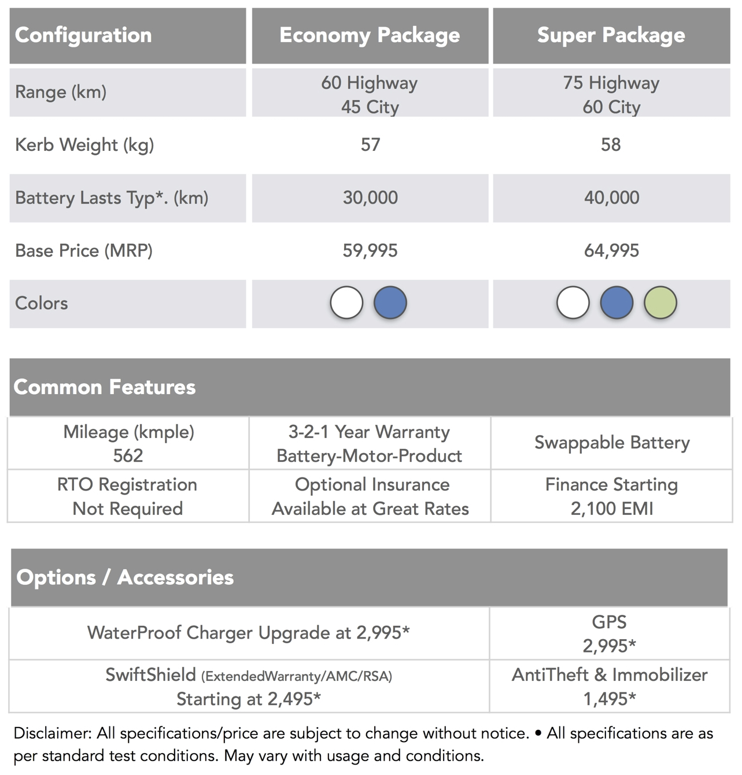Select the SwiftShield extended warranty option
Viewport: 742px width, 775px height.
tap(249, 686)
